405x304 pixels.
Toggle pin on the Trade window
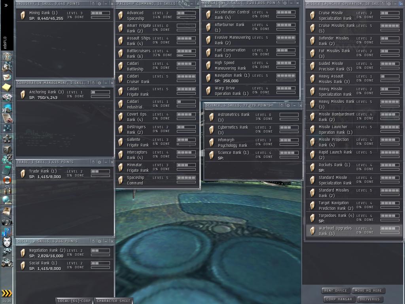point(93,162)
